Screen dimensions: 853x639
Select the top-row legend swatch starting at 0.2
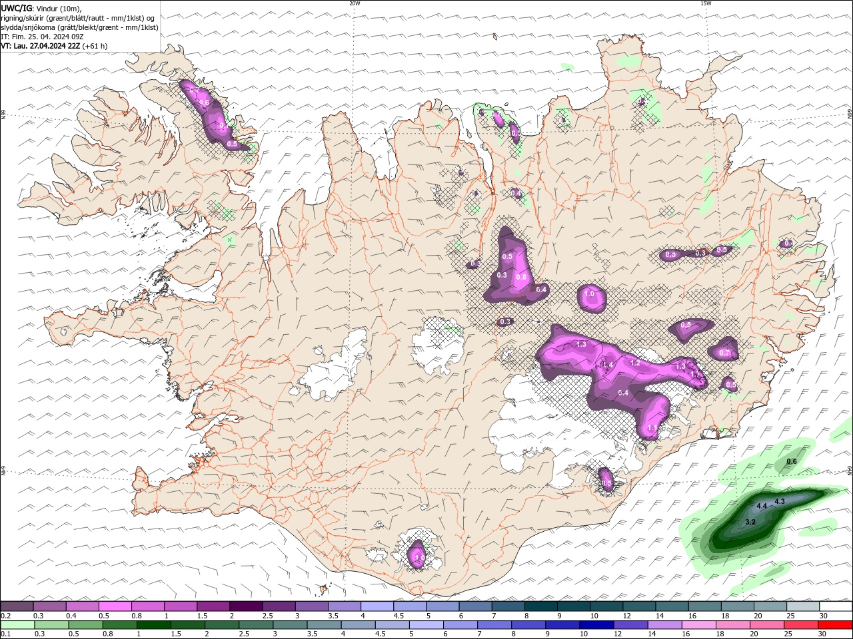[17, 606]
